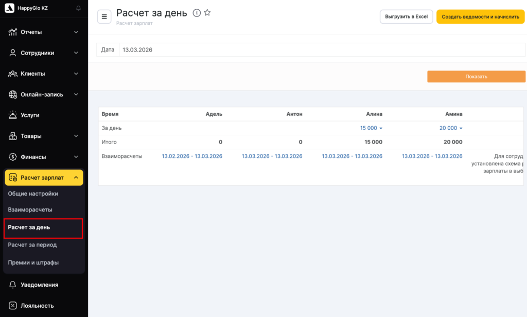Image resolution: width=527 pixels, height=317 pixels.
Task: Go to Общие настройки submenu item
Action: click(33, 193)
